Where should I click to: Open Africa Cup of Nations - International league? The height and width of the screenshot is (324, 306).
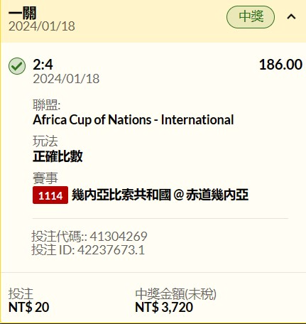[133, 119]
